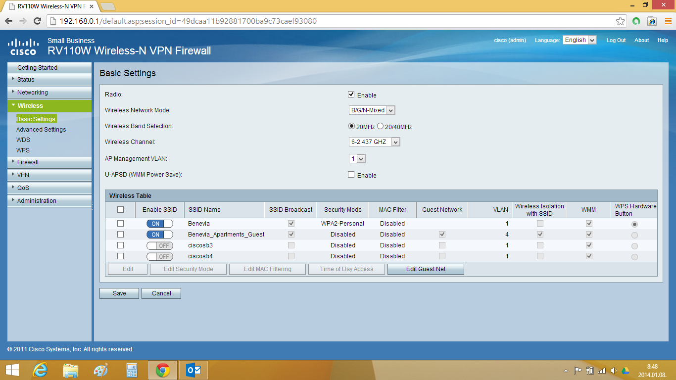Image resolution: width=676 pixels, height=380 pixels.
Task: Select Basic Settings under Wireless
Action: [x=36, y=119]
